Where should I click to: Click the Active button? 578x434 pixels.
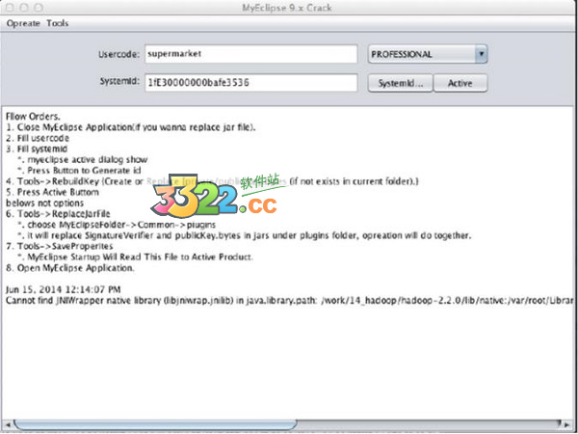tap(460, 83)
